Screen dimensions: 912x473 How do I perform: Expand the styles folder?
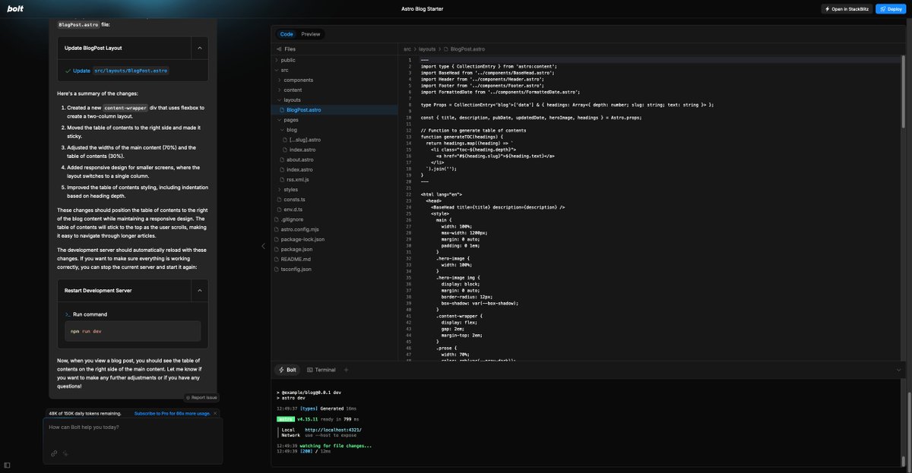click(x=335, y=189)
